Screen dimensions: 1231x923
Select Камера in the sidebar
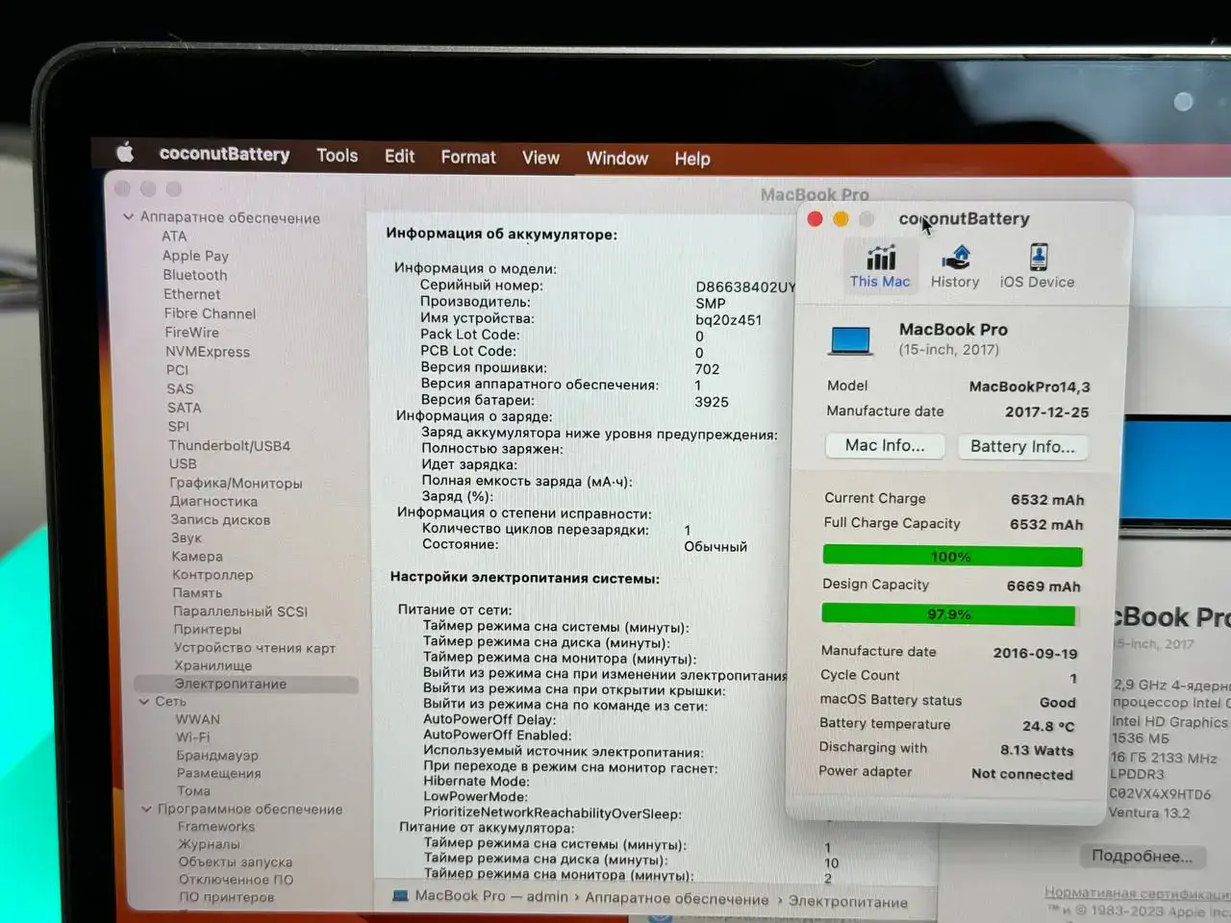coord(197,556)
